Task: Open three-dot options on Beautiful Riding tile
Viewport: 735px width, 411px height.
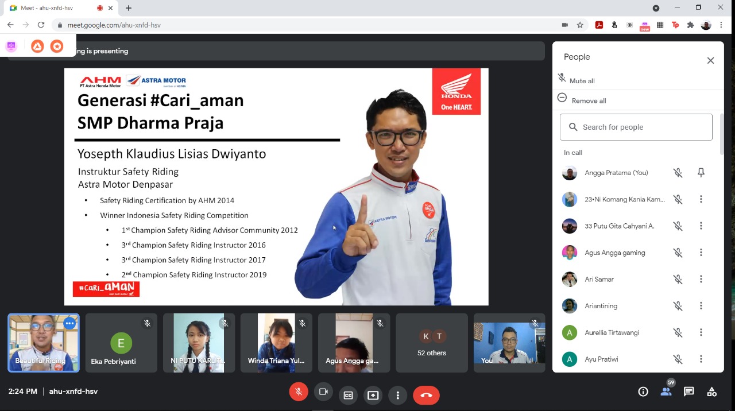Action: (69, 324)
